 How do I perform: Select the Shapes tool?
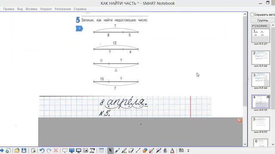[x=145, y=150]
